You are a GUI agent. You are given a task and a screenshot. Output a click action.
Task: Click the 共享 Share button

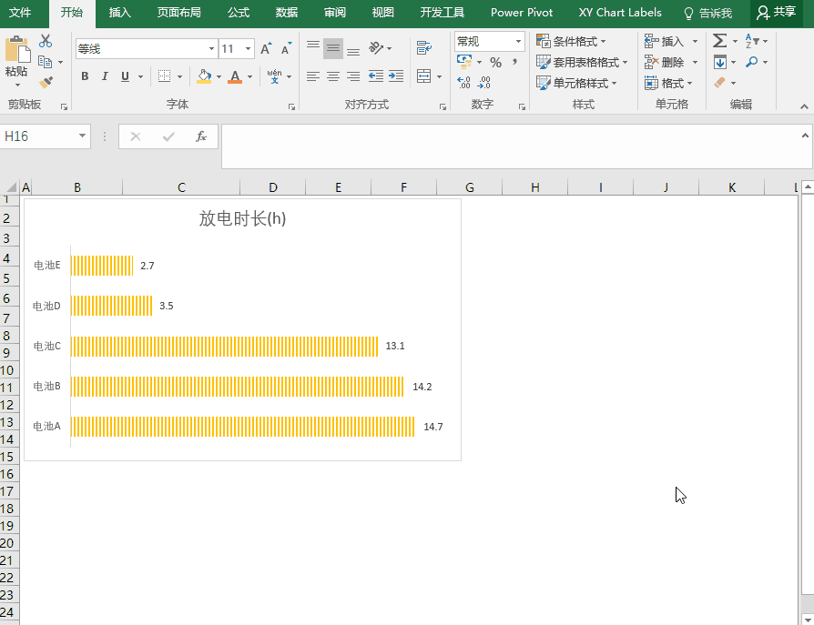[777, 13]
